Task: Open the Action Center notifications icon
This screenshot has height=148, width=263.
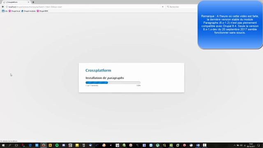Action: [x=258, y=145]
